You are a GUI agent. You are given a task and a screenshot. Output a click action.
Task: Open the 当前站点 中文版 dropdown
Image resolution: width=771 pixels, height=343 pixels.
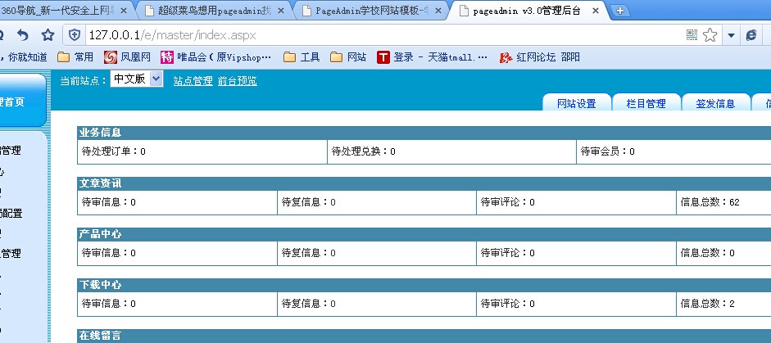click(136, 79)
